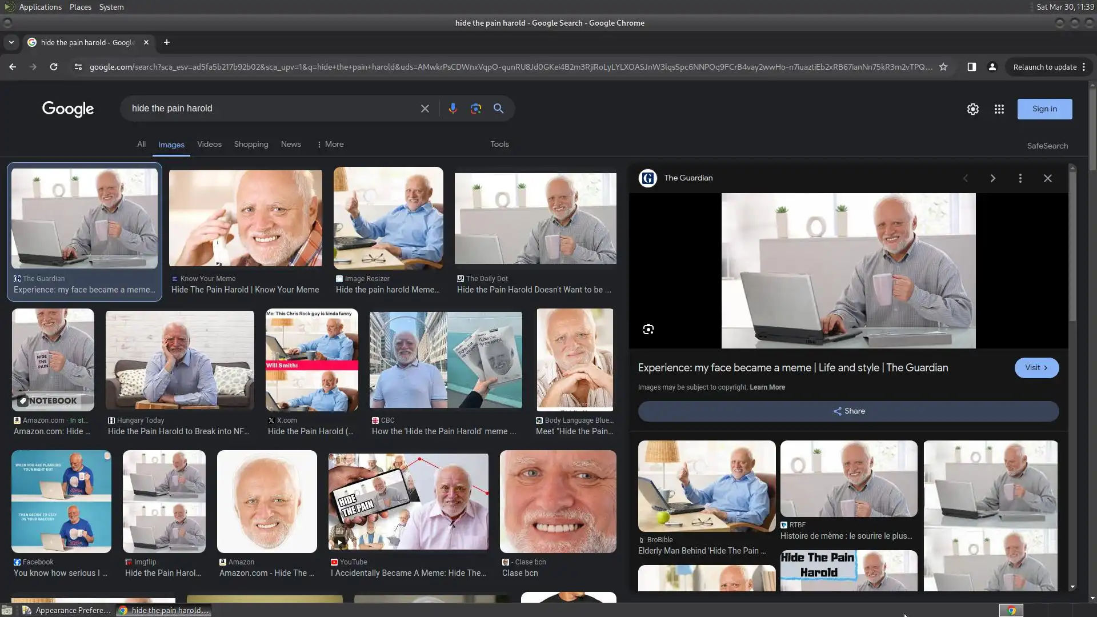This screenshot has width=1097, height=617.
Task: Click the voice search microphone icon
Action: 453,109
